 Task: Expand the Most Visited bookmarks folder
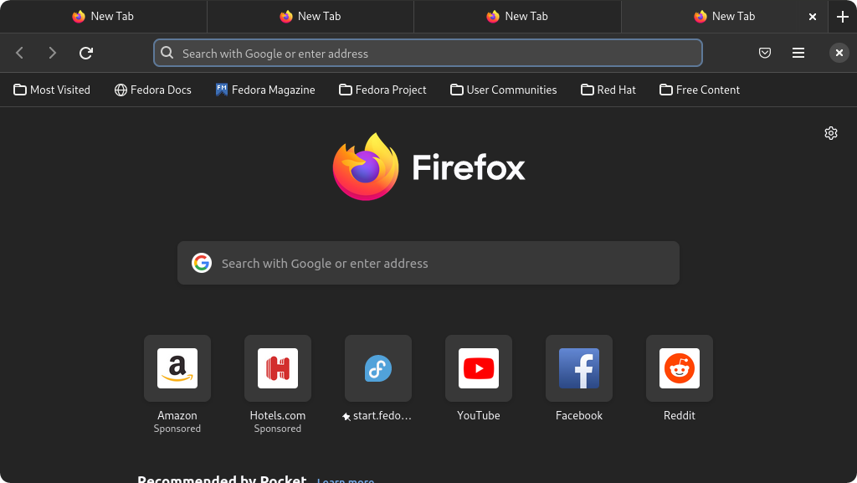pyautogui.click(x=52, y=90)
